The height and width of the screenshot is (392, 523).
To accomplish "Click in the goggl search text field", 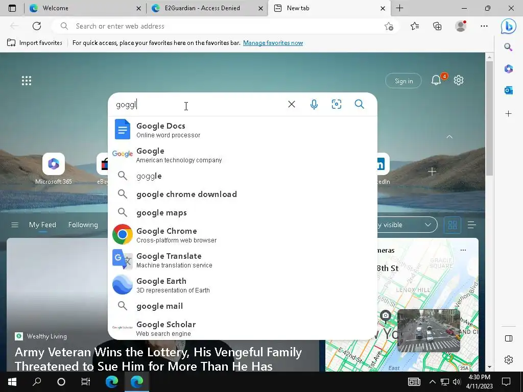I will pos(197,104).
